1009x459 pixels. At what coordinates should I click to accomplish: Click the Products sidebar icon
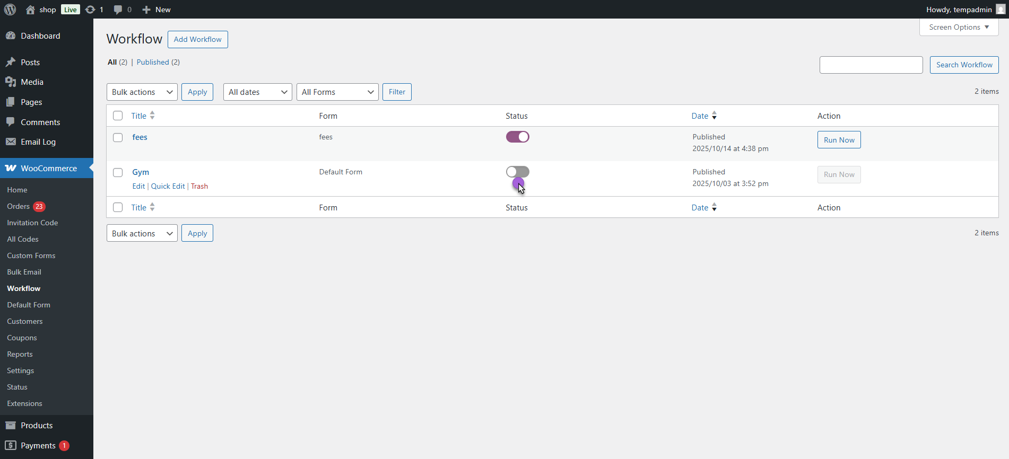point(11,426)
